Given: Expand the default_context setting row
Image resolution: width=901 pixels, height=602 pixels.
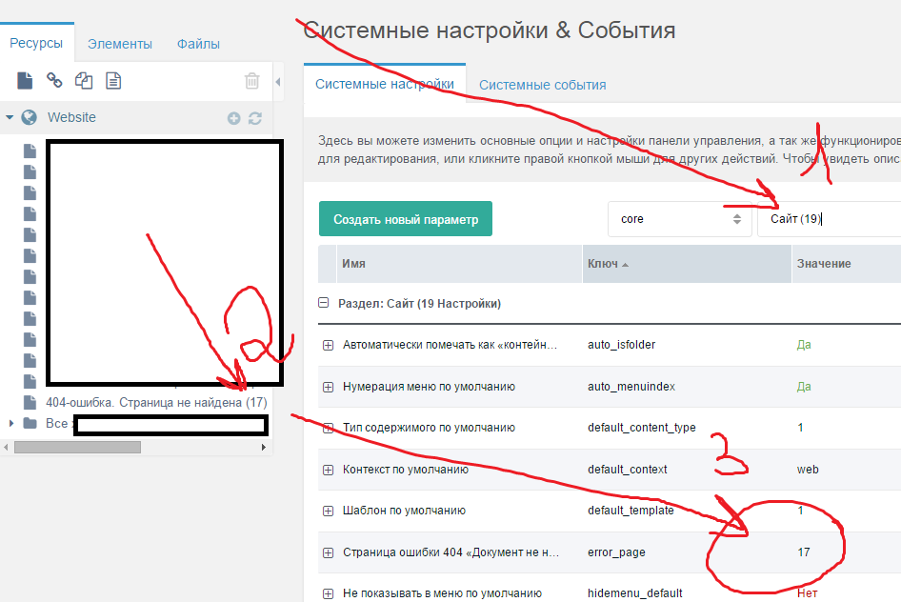Looking at the screenshot, I should tap(328, 470).
